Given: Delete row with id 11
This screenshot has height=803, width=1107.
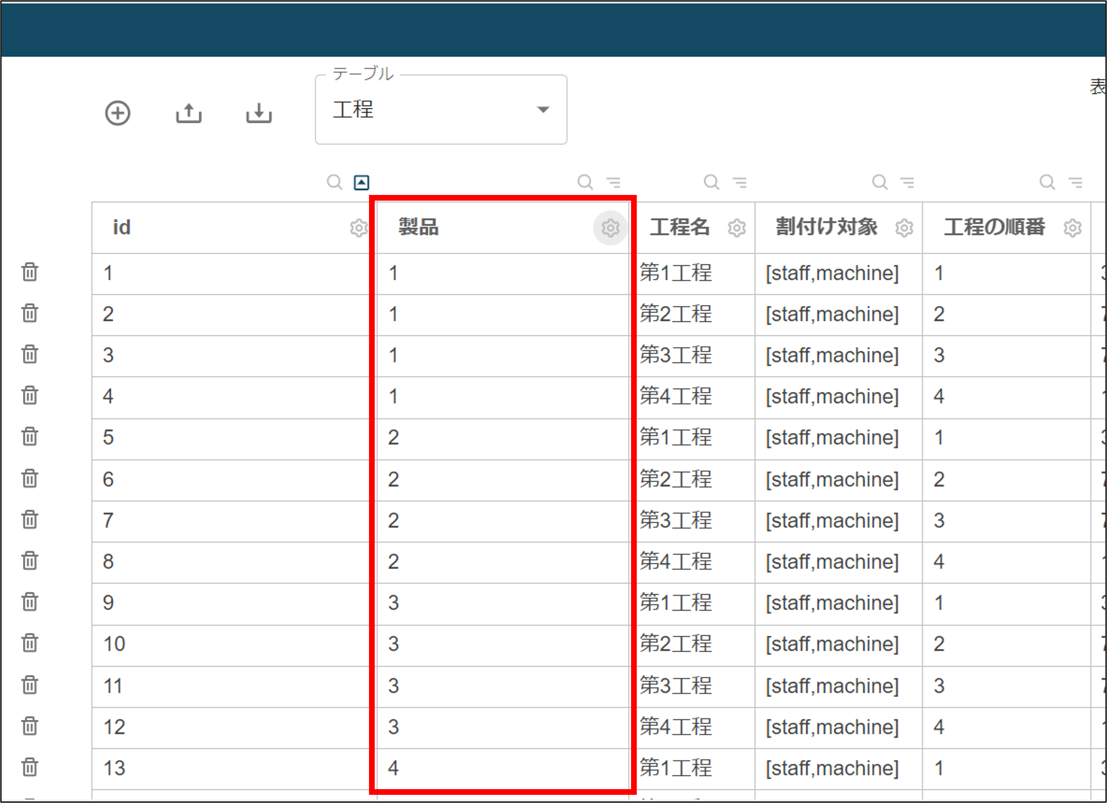Looking at the screenshot, I should click(30, 685).
